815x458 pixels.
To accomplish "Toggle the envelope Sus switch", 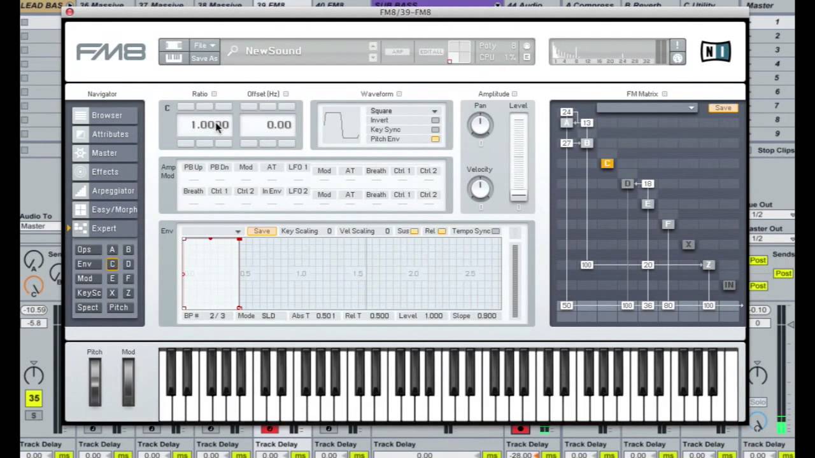I will point(415,232).
